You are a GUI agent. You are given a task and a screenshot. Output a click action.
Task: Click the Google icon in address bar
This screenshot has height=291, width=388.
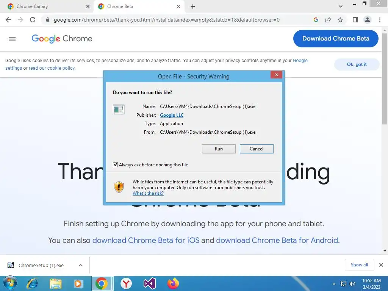(316, 20)
